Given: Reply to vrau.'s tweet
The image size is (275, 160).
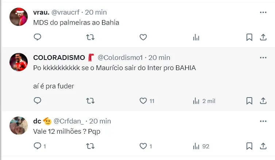Looking at the screenshot, I should pyautogui.click(x=38, y=37).
